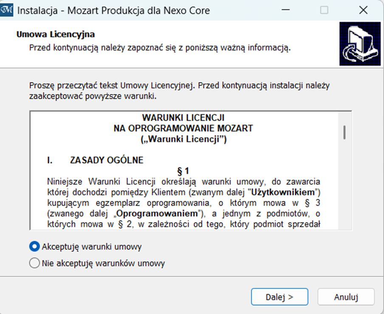This screenshot has width=384, height=314.
Task: Click the "§ 1" paragraph marker
Action: (x=183, y=172)
